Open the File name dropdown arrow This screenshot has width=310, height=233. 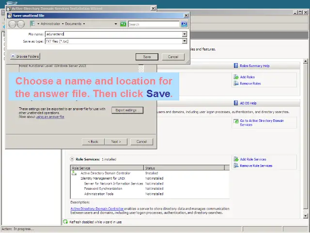pos(184,34)
